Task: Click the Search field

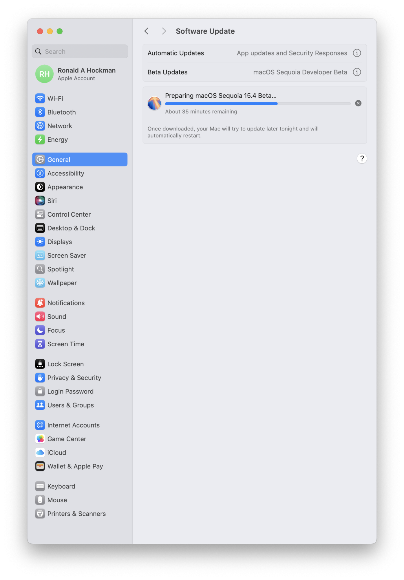Action: pyautogui.click(x=80, y=51)
